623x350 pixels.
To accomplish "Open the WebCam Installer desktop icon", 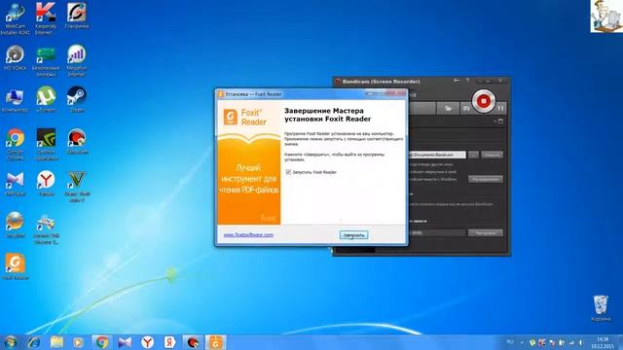I will [16, 19].
